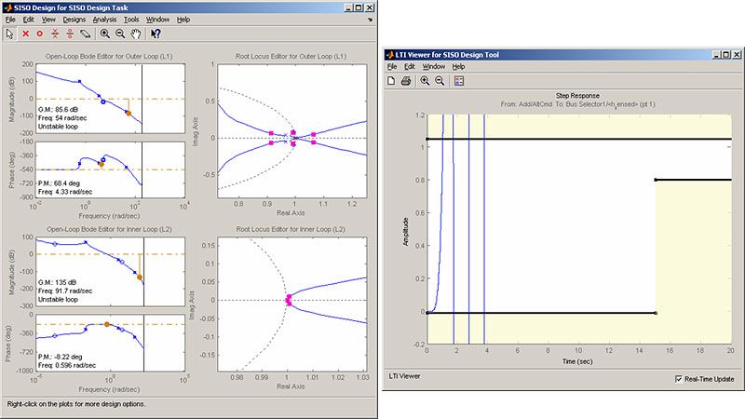Select the add real zero (red O) tool
The image size is (745, 419).
(40, 34)
